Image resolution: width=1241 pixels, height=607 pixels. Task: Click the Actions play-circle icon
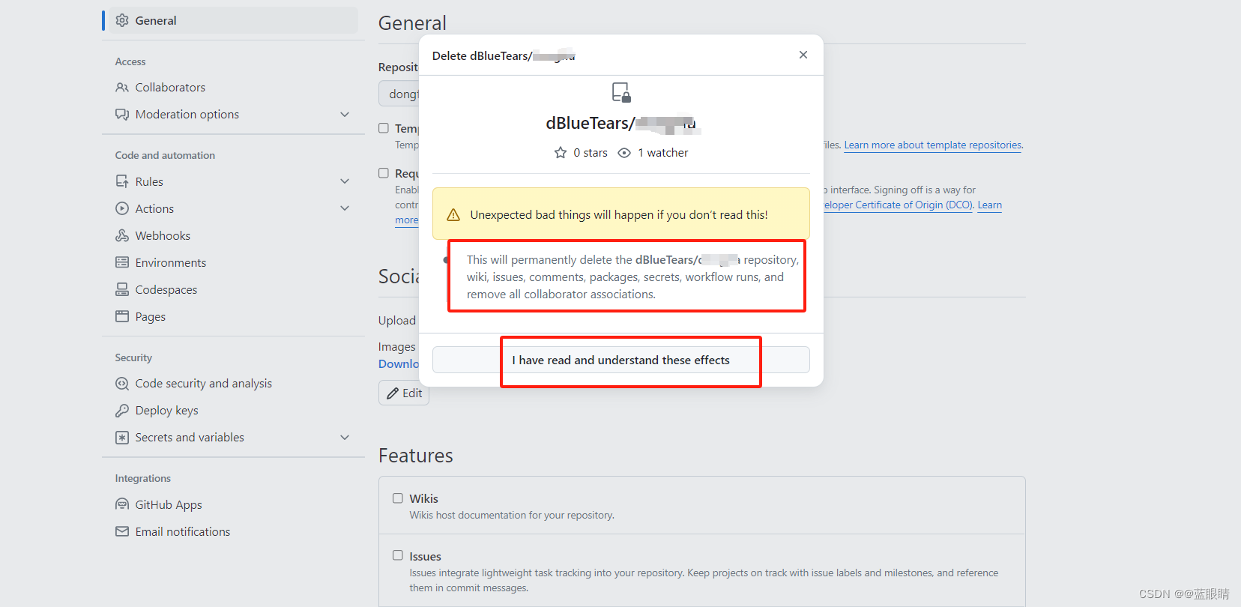pos(122,208)
